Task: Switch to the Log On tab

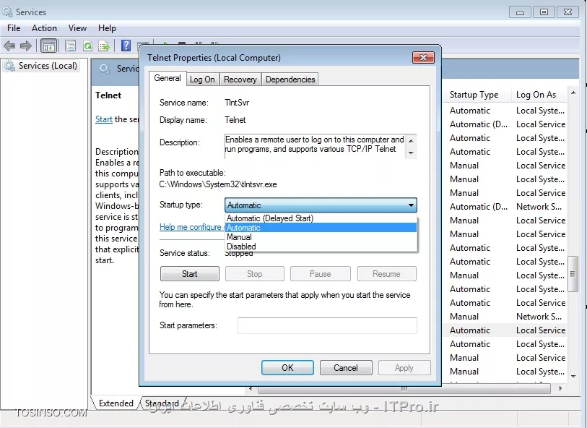Action: coord(202,80)
